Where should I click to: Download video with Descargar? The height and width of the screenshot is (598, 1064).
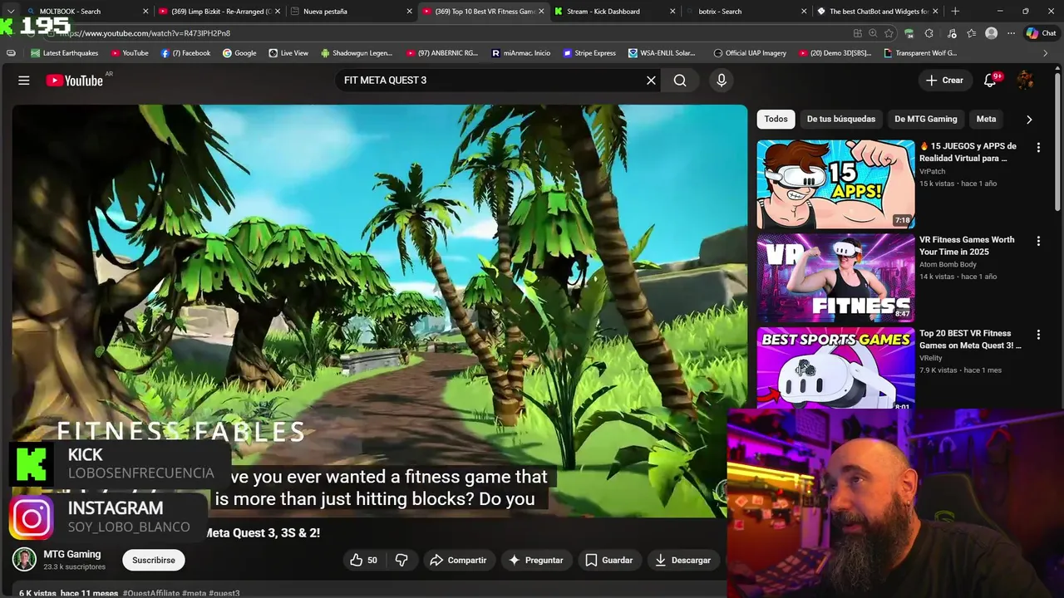point(682,560)
